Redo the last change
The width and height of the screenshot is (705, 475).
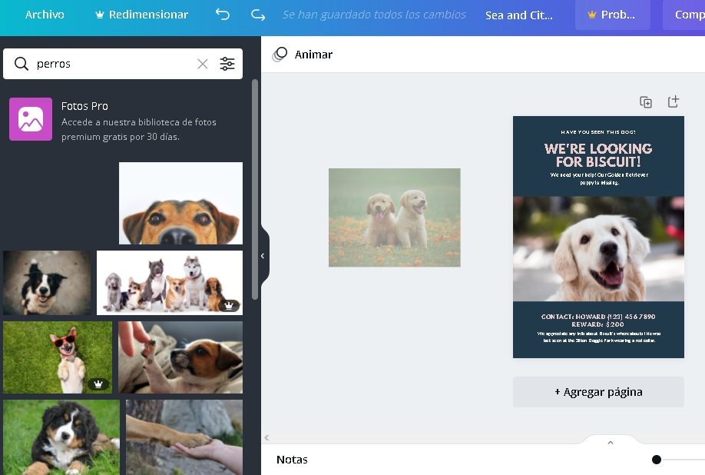[258, 15]
